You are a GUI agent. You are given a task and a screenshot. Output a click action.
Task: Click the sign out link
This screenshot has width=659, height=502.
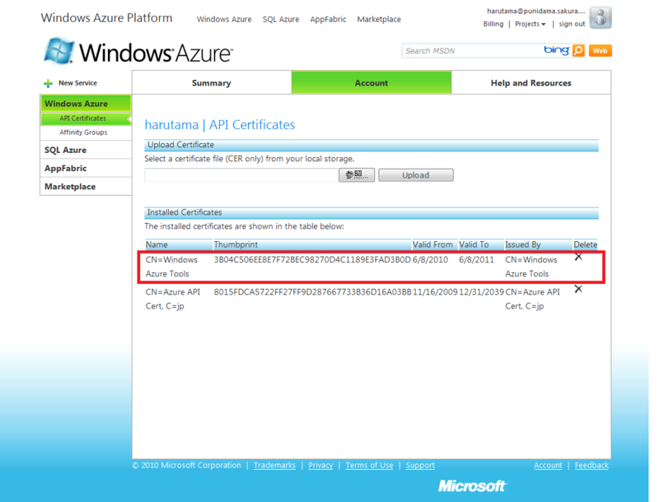coord(572,24)
